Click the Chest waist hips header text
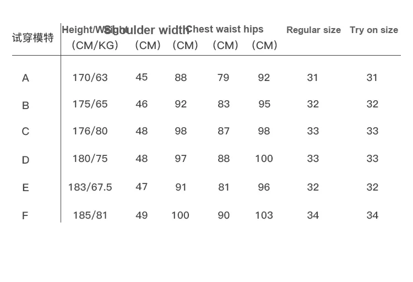413x282 pixels. [x=225, y=29]
